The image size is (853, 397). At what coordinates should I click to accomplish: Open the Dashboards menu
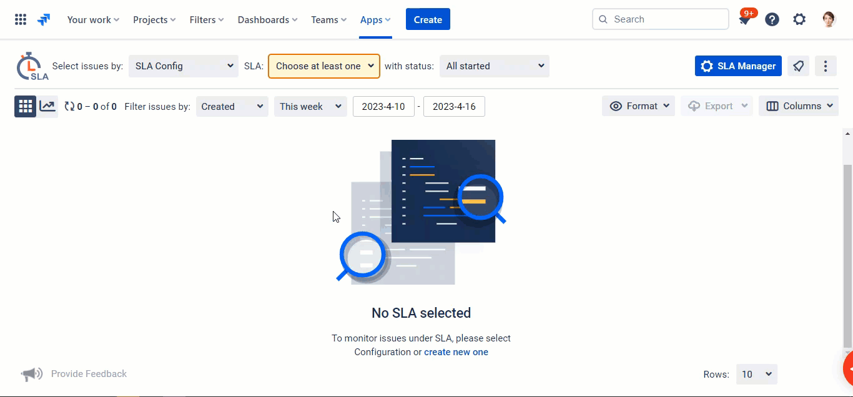[267, 20]
